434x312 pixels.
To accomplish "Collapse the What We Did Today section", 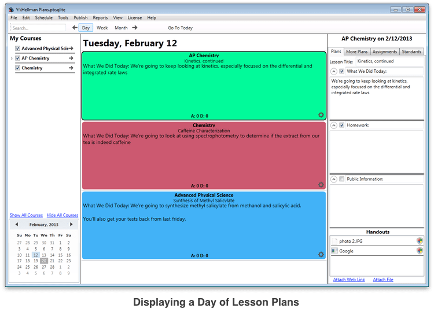I will coord(334,71).
